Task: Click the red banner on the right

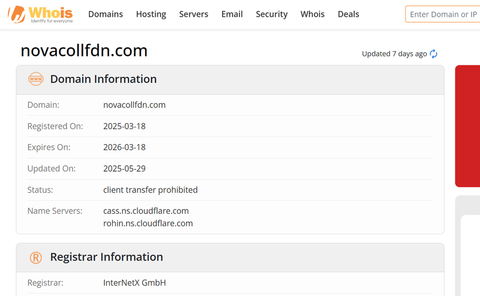Action: (x=468, y=126)
